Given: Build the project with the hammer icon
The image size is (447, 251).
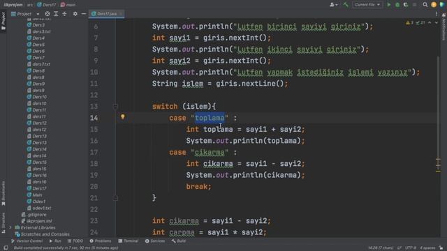Looking at the screenshot, I should coord(346,5).
